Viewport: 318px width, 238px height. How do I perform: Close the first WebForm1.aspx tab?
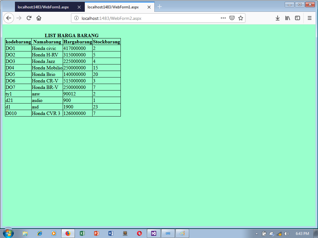pos(79,7)
